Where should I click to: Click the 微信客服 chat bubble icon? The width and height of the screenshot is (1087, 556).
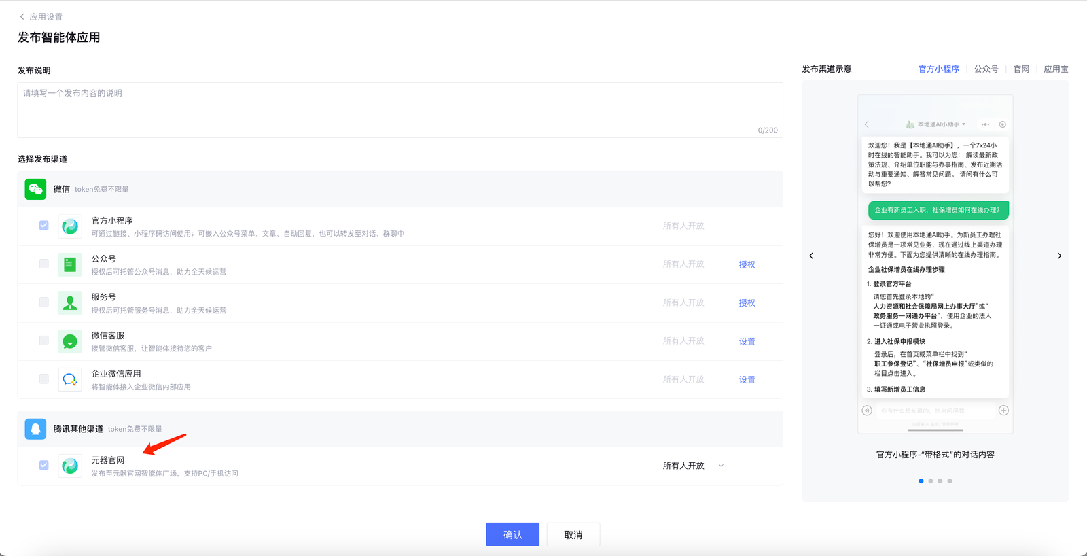(70, 341)
